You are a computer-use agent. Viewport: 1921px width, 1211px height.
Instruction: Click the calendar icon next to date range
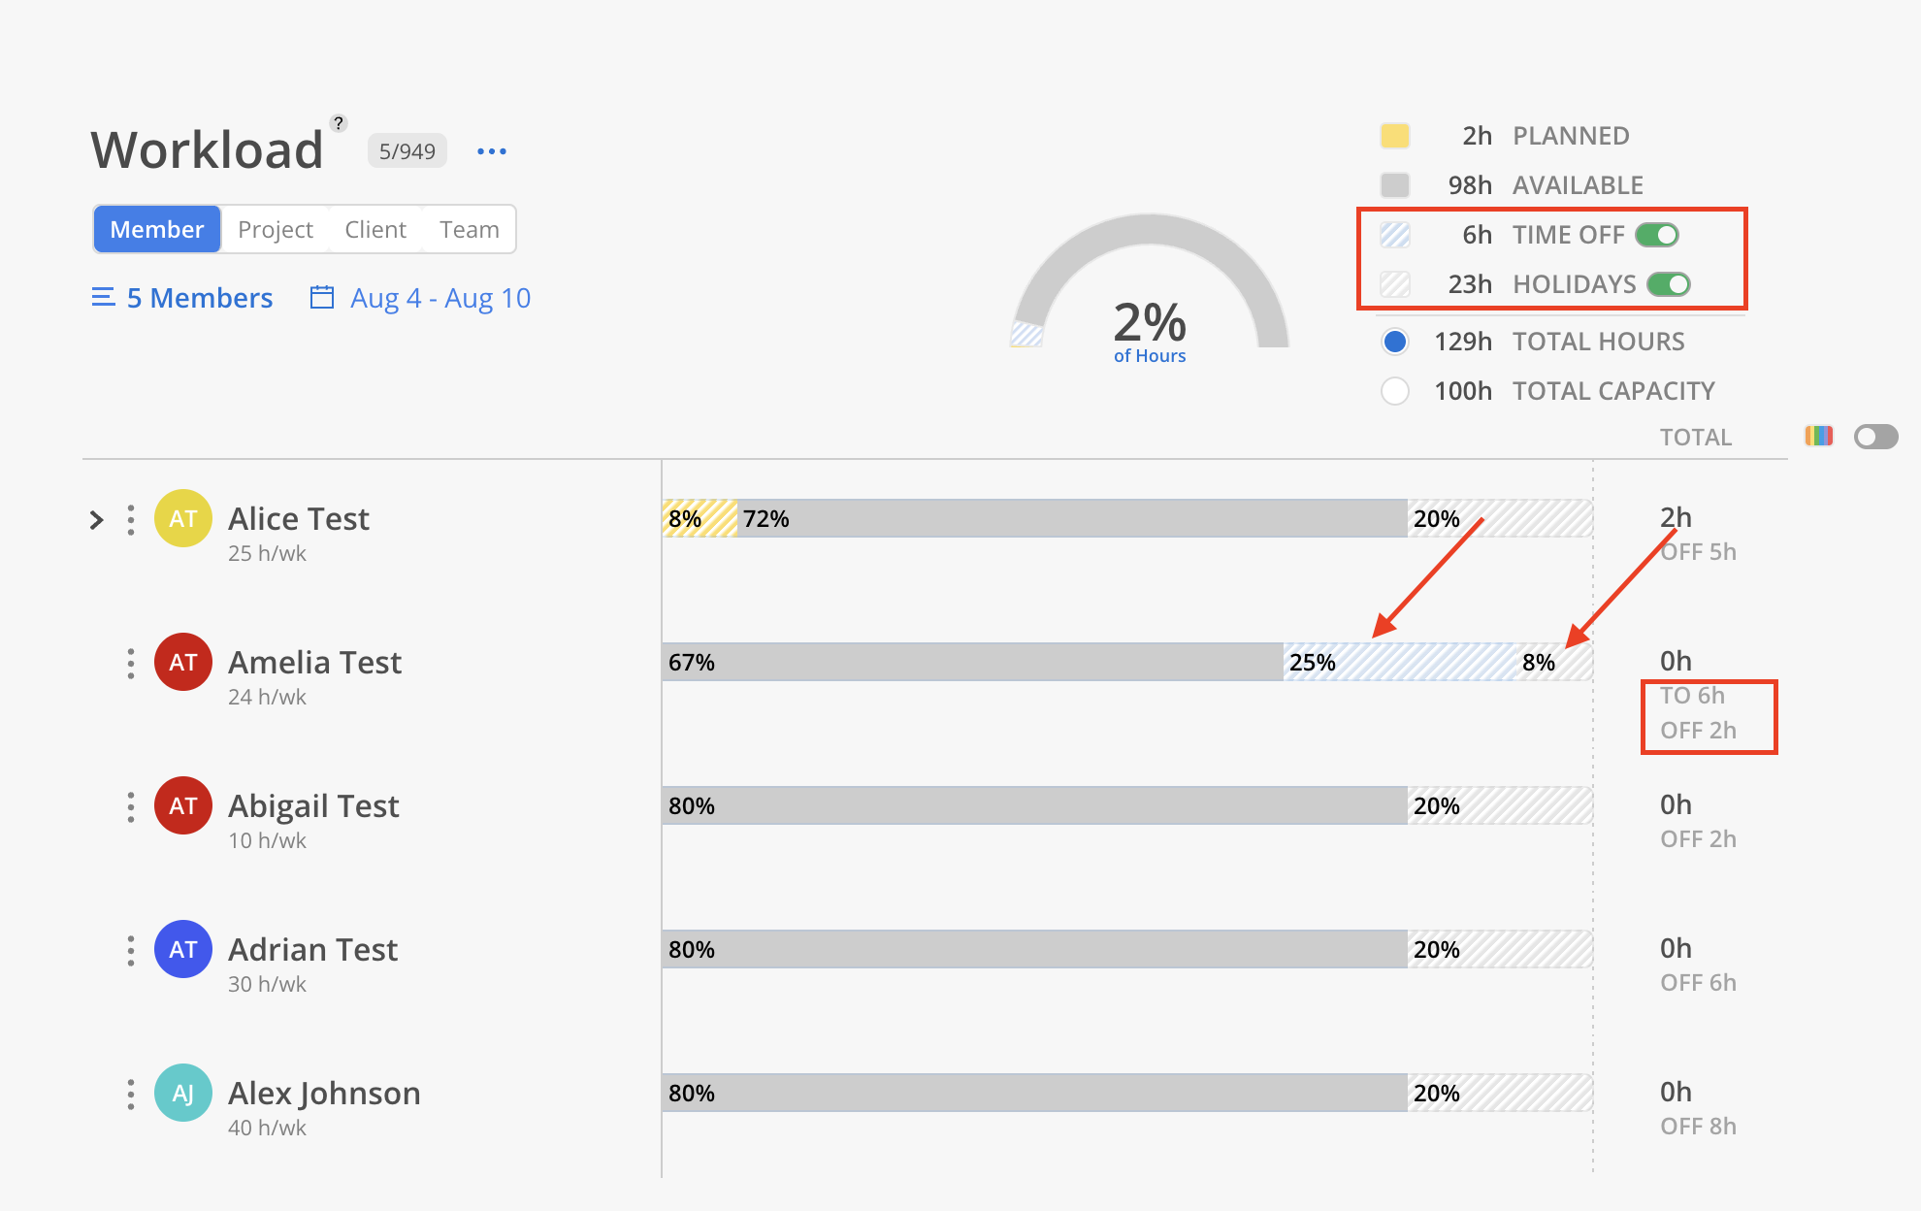322,297
